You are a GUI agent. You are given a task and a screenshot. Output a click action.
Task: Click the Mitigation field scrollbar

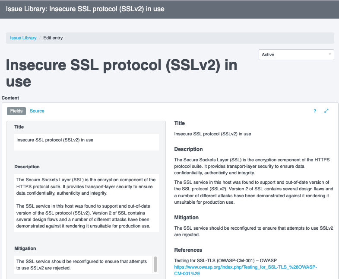(x=155, y=264)
